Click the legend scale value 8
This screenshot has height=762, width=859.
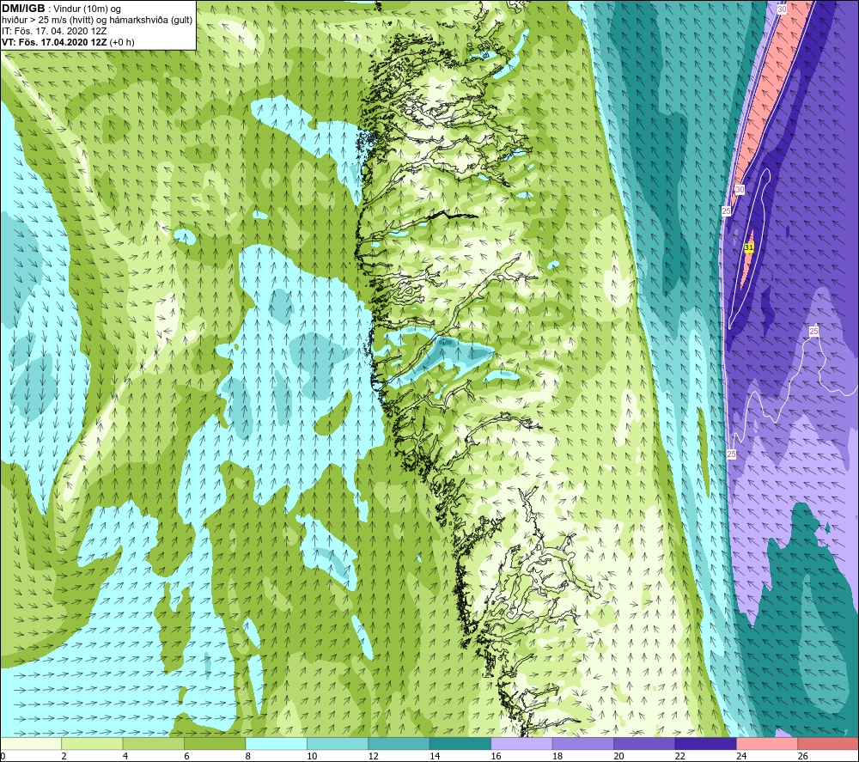point(248,756)
